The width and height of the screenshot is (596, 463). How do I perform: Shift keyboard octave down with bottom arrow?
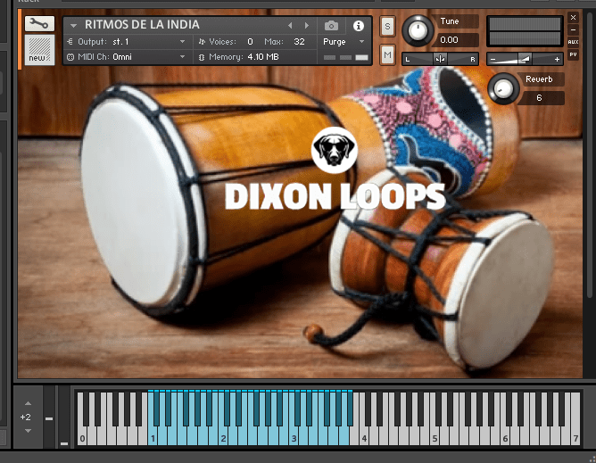click(26, 431)
